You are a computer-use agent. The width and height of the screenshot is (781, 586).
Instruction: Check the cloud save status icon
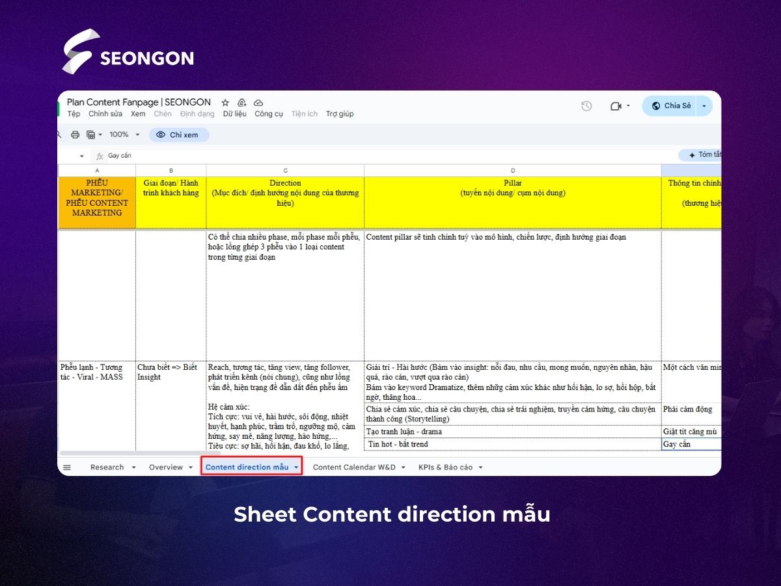coord(258,102)
